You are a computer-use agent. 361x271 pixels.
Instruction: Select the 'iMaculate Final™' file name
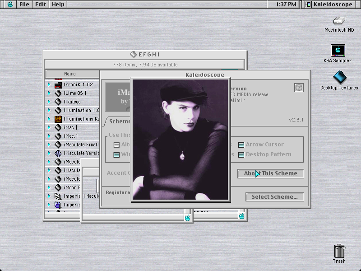coord(82,145)
